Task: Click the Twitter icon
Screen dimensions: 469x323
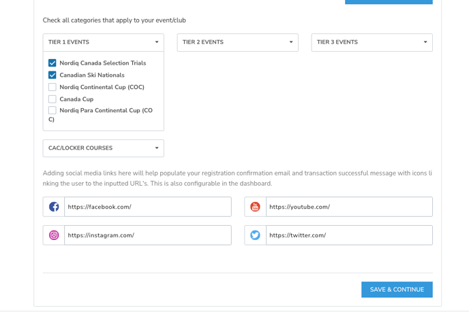Action: coord(255,235)
